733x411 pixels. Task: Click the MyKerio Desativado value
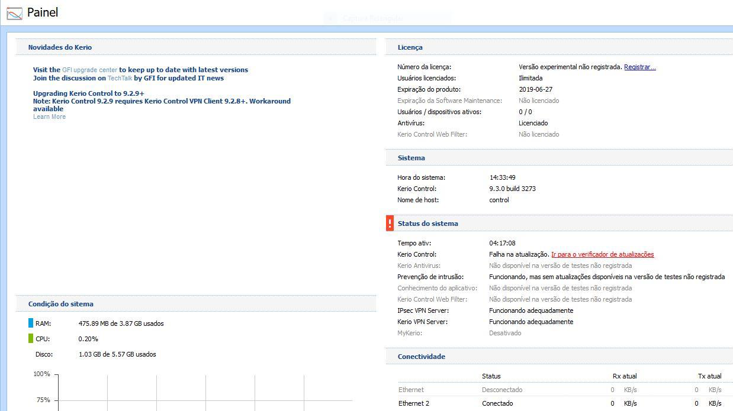point(505,333)
